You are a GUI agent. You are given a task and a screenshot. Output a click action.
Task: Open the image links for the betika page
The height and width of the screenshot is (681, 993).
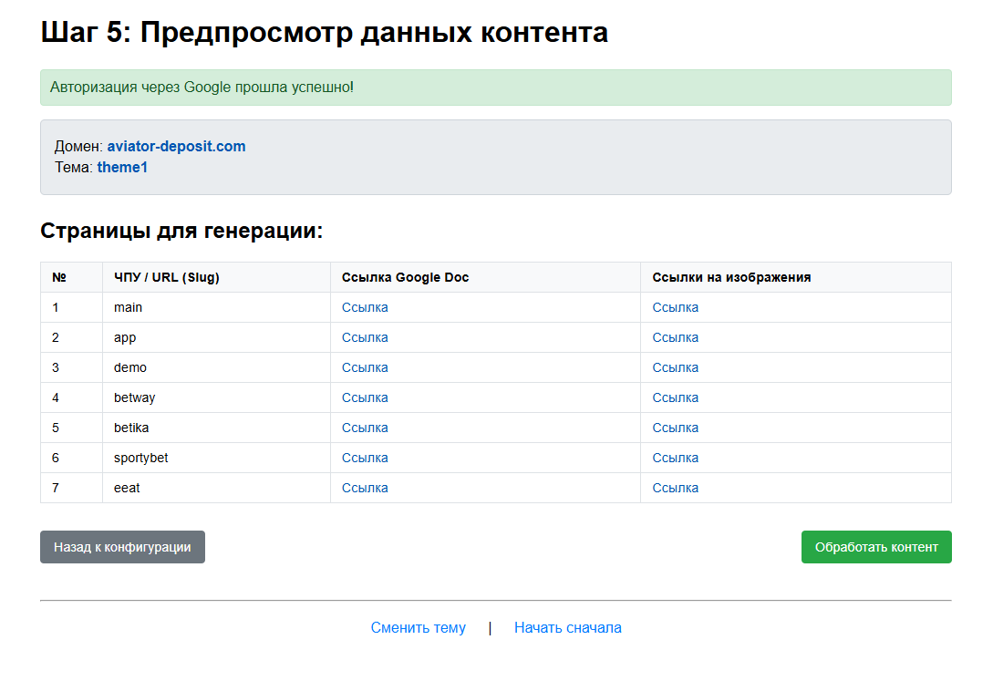coord(675,428)
